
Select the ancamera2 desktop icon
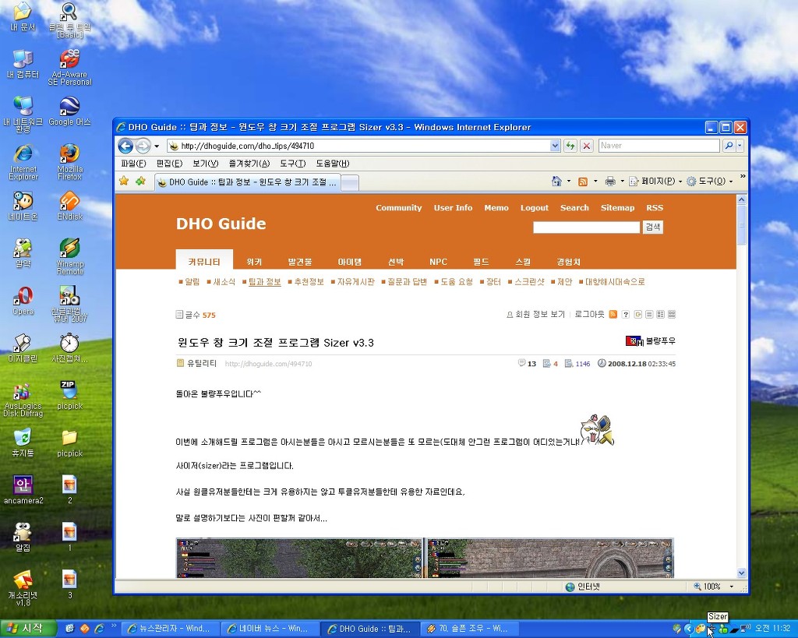click(x=23, y=489)
